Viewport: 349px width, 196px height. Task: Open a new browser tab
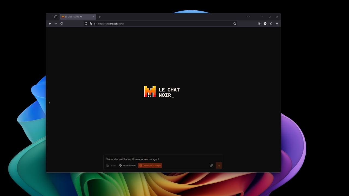(x=100, y=17)
